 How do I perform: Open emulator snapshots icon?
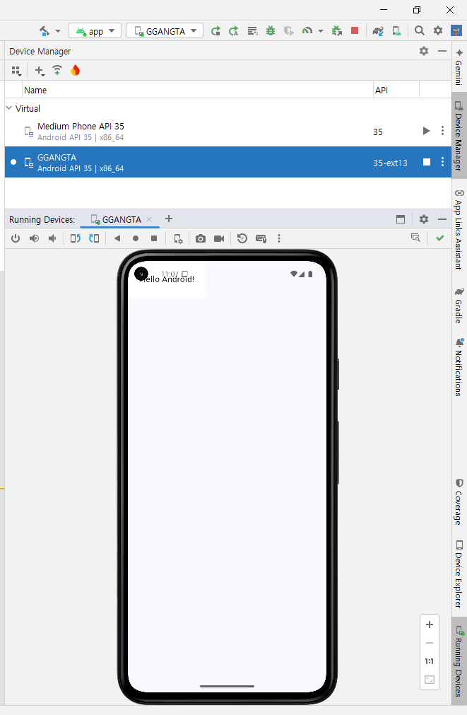[242, 238]
